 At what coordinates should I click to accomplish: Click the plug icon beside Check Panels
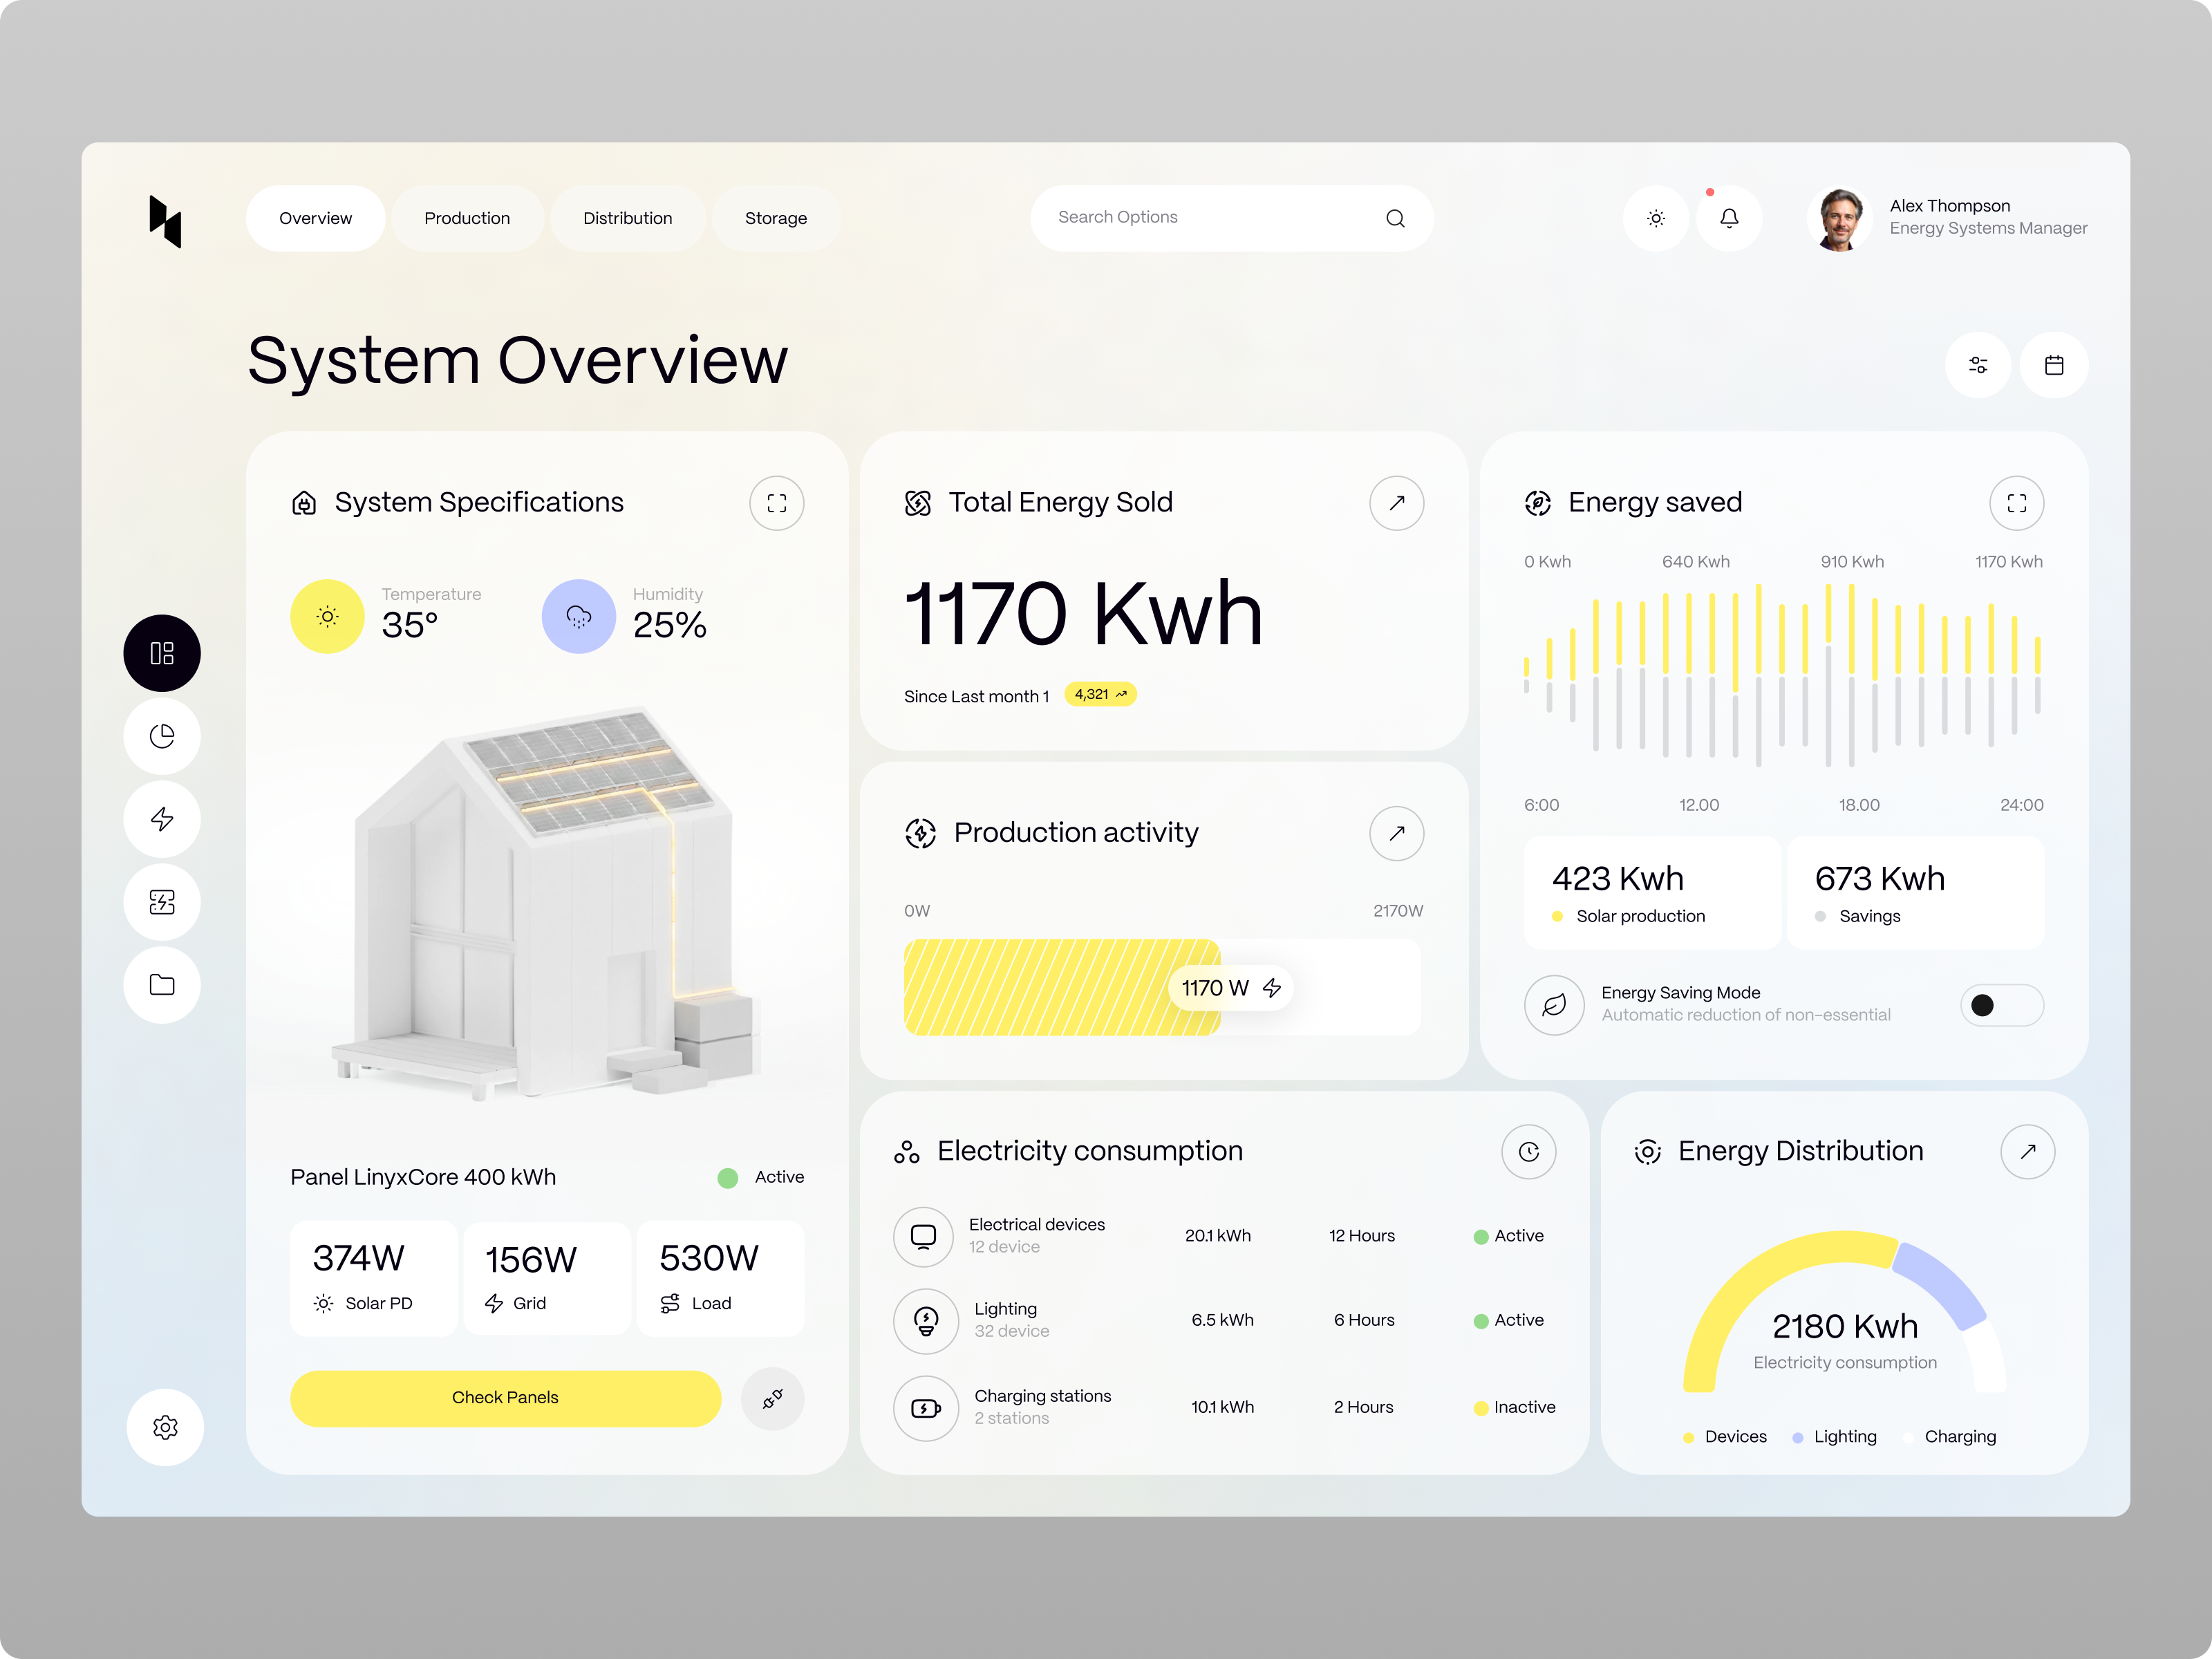(x=772, y=1399)
